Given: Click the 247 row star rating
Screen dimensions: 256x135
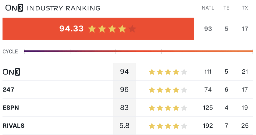Looking at the screenshot, I should pos(168,90).
